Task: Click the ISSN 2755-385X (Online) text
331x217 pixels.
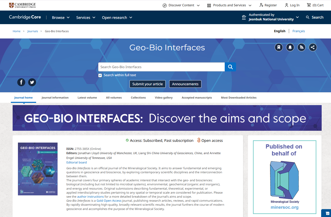Action: (84, 149)
